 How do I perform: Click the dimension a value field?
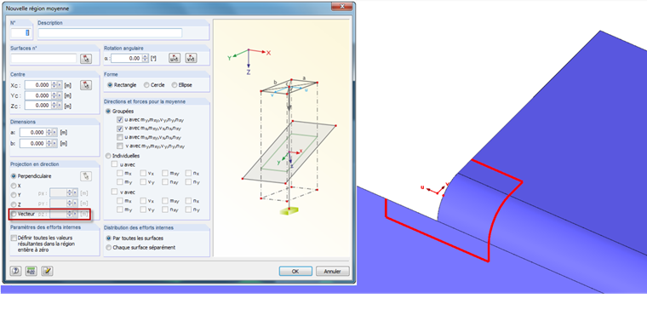33,133
